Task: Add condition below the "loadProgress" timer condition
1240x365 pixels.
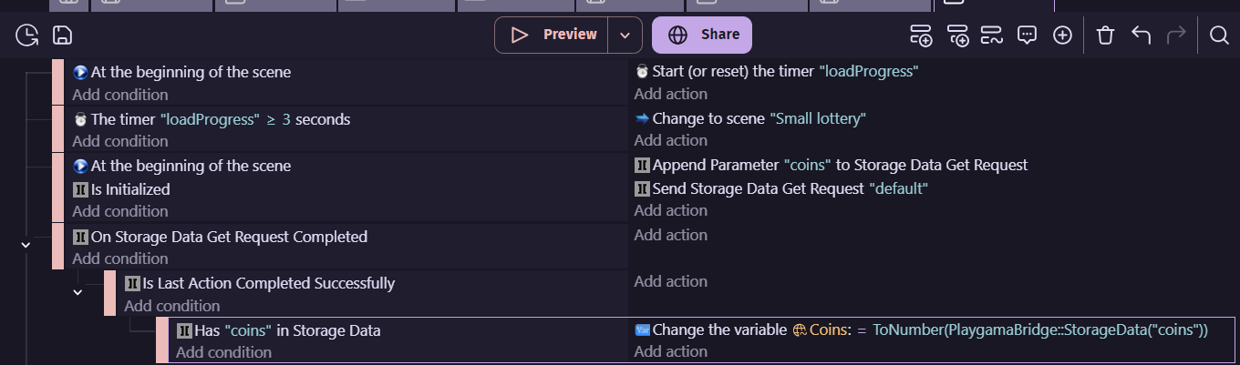Action: 120,141
